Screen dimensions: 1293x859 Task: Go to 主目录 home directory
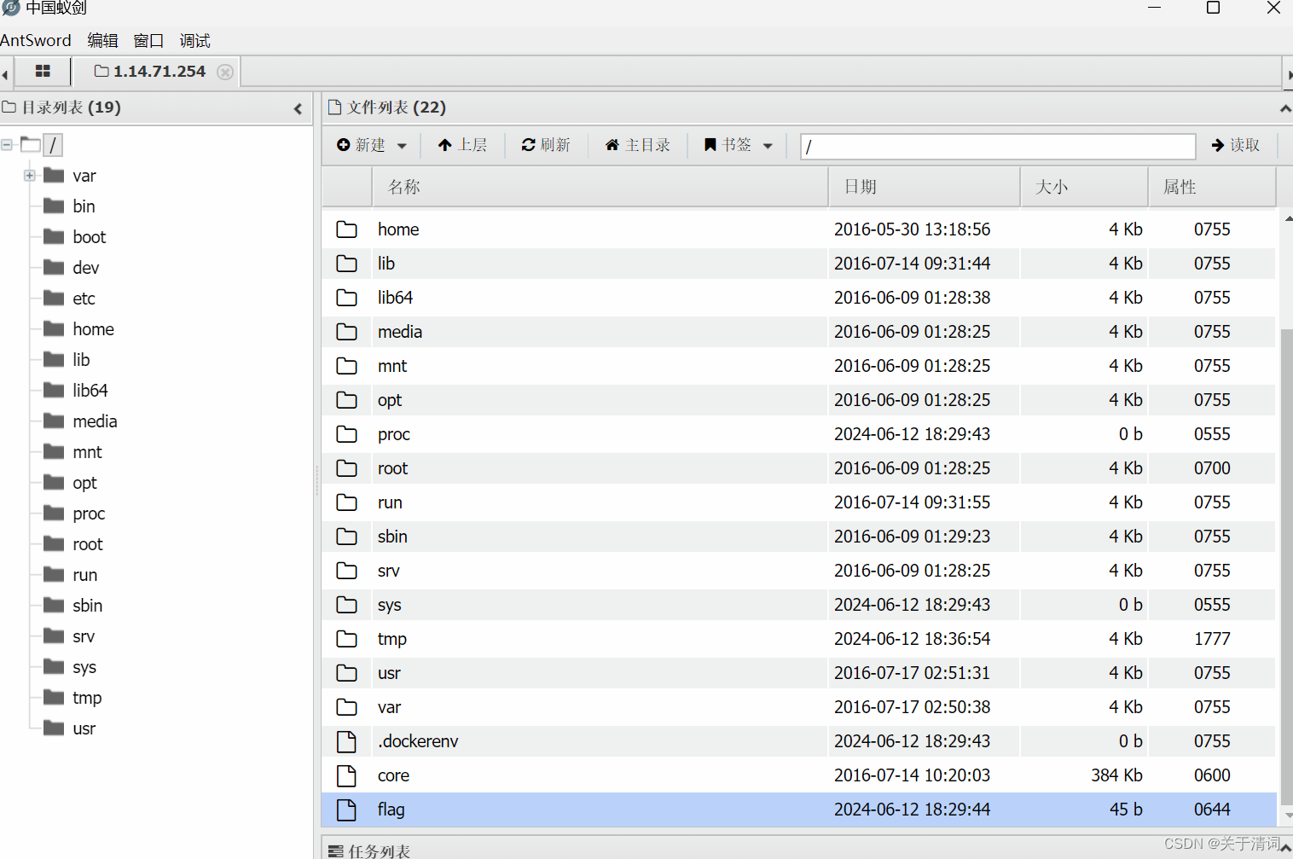pos(638,145)
